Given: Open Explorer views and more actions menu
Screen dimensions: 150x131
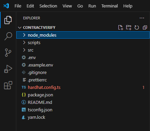Looking at the screenshot, I should tap(142, 18).
